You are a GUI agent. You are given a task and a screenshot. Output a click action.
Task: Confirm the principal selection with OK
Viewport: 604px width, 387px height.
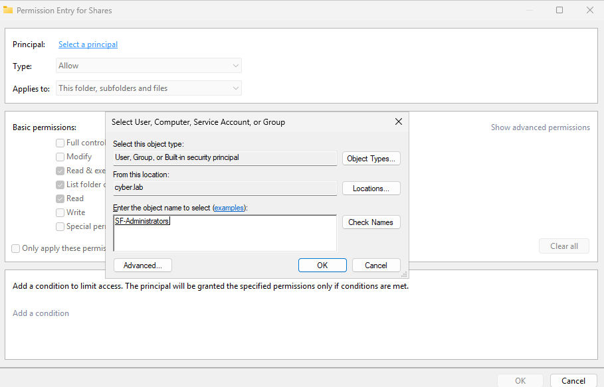tap(322, 266)
